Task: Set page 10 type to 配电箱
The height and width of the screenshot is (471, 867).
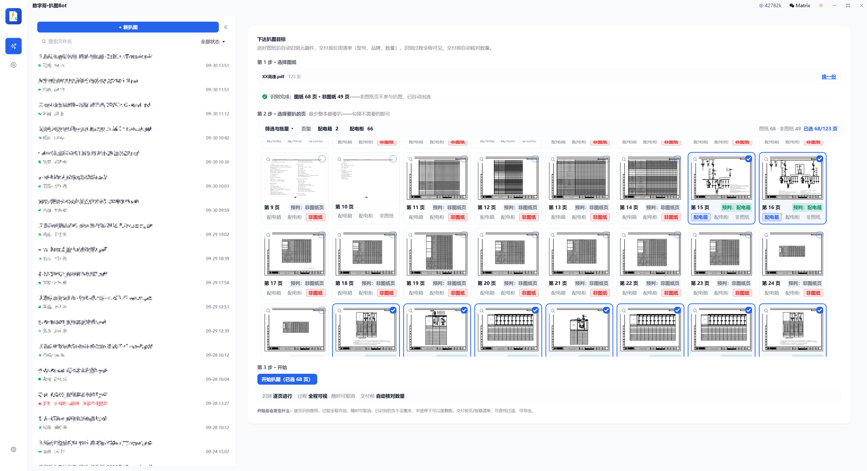Action: point(345,216)
